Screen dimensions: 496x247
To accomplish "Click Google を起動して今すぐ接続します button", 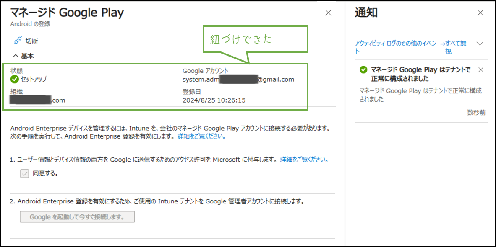I will tap(77, 217).
